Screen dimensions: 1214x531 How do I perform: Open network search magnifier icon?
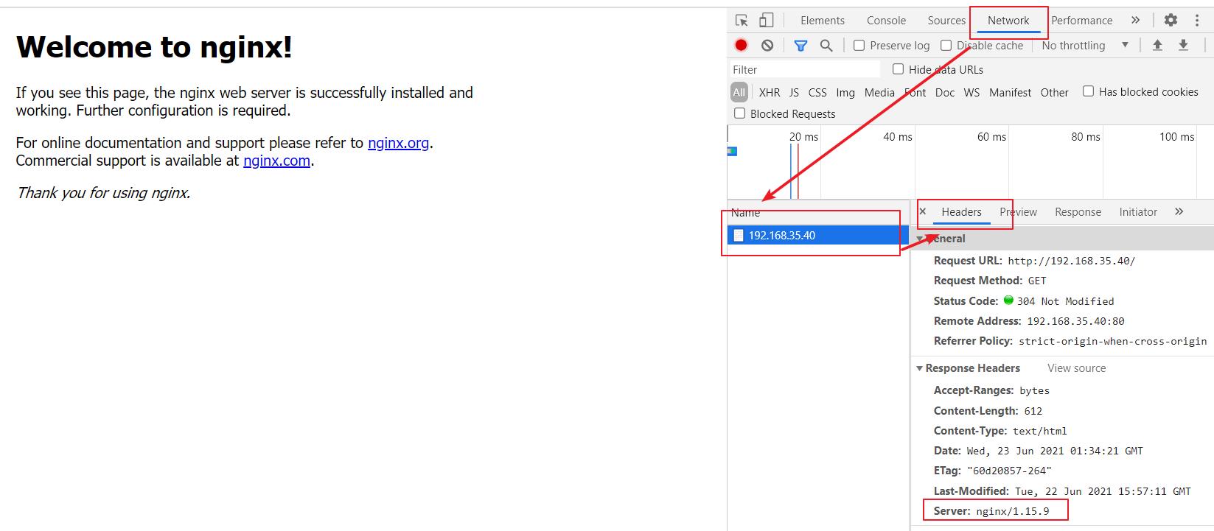pyautogui.click(x=826, y=46)
